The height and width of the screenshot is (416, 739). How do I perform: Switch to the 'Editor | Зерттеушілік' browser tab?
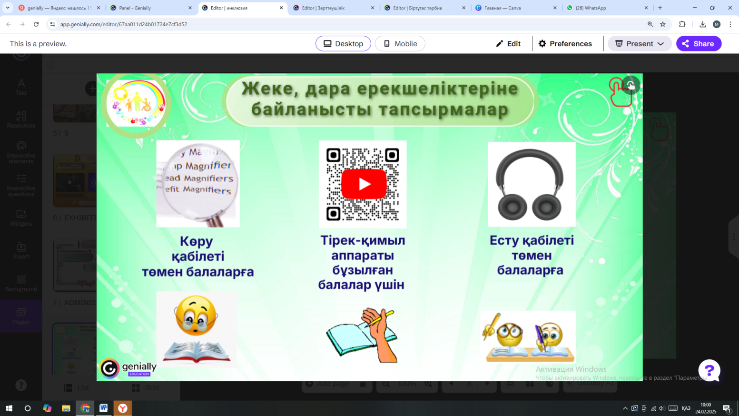(334, 8)
